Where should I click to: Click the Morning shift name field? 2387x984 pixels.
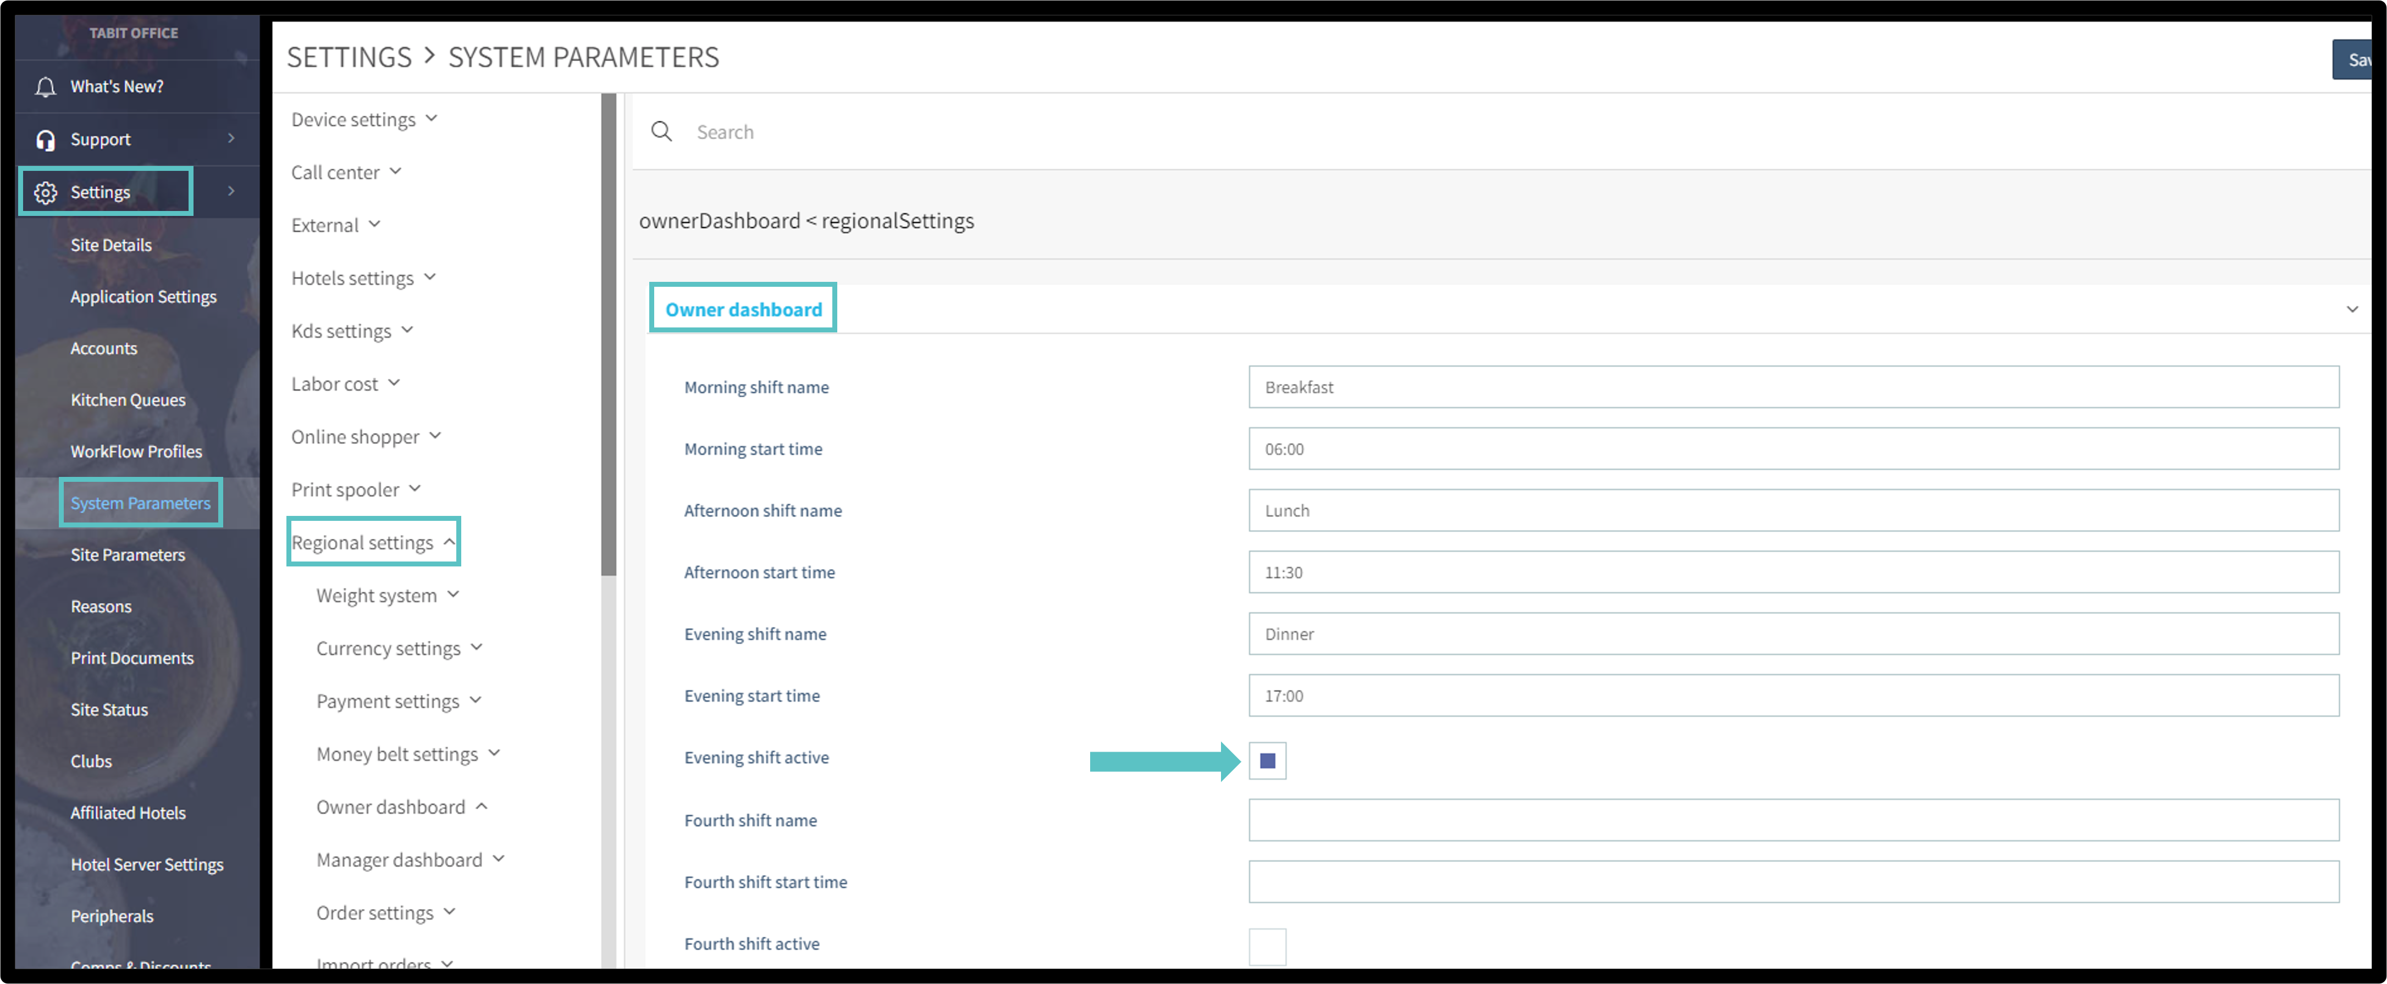tap(1792, 387)
